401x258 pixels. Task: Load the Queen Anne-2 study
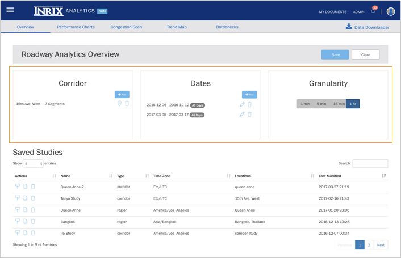[18, 187]
